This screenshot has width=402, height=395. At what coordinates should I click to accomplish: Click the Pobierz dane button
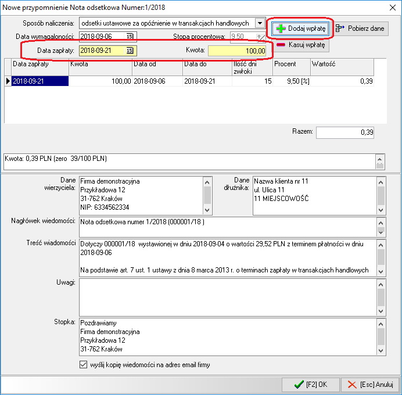[x=361, y=28]
